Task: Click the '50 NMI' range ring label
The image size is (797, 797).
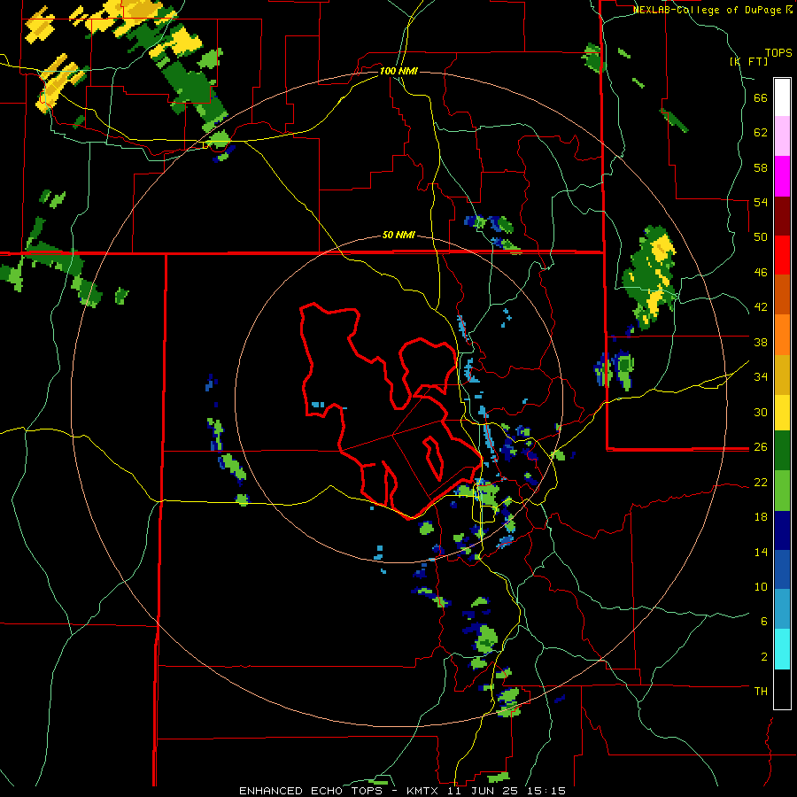Action: [x=398, y=236]
